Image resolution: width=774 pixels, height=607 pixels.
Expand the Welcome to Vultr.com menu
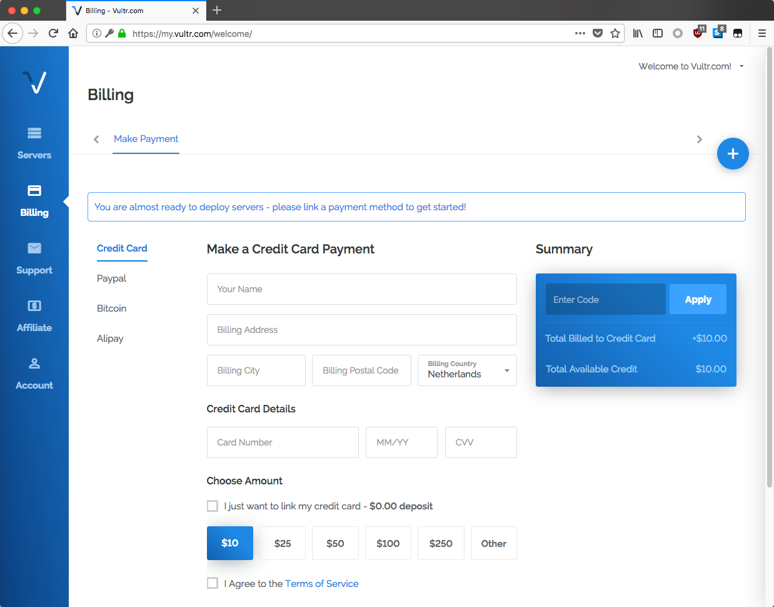691,66
